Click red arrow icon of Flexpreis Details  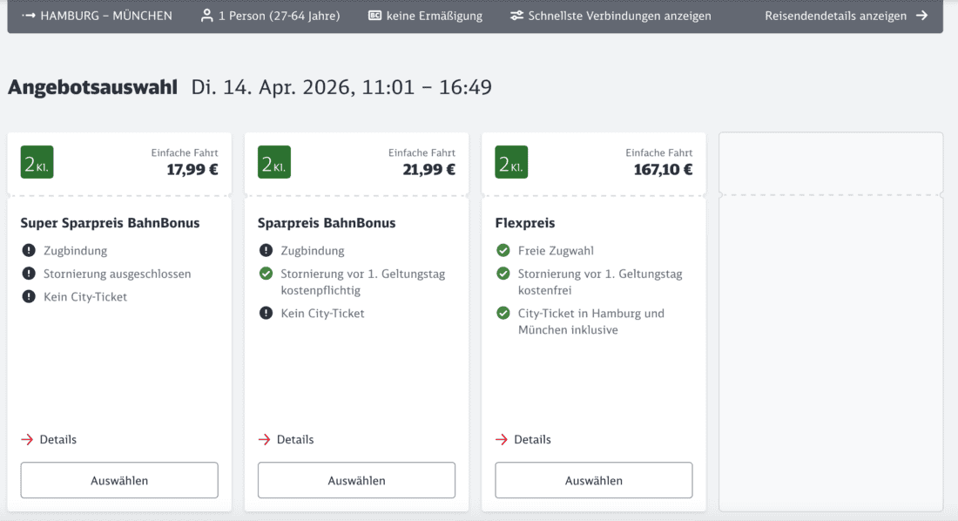click(501, 439)
